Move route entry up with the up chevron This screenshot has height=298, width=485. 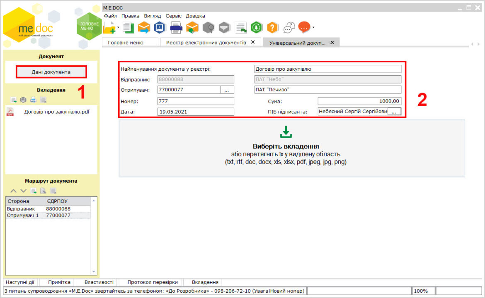[x=14, y=191]
